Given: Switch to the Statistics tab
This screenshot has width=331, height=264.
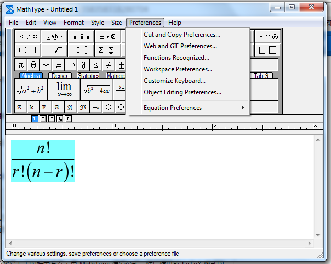Looking at the screenshot, I should pos(89,75).
